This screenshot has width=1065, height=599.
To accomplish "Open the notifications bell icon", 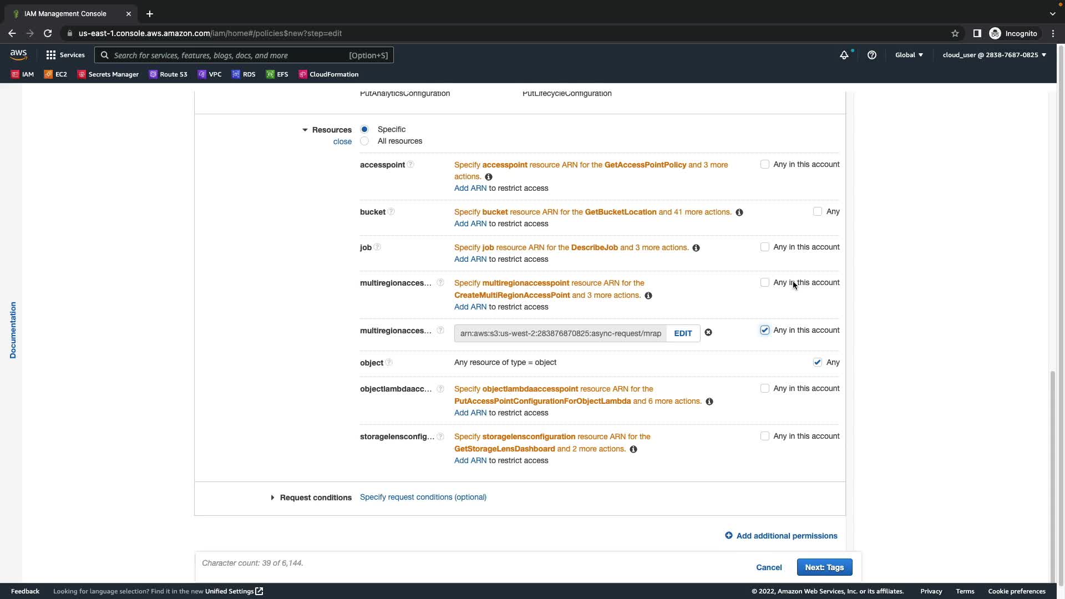I will (x=844, y=55).
